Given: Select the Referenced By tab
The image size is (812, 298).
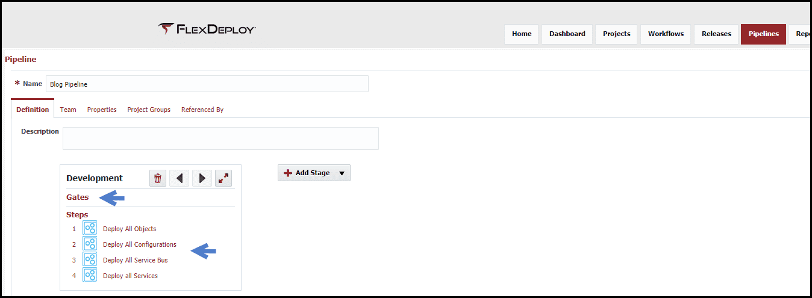Looking at the screenshot, I should pyautogui.click(x=202, y=110).
